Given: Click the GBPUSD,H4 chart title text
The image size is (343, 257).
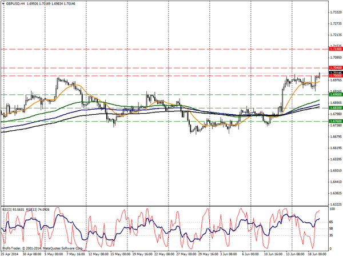Looking at the screenshot, I should (17, 3).
